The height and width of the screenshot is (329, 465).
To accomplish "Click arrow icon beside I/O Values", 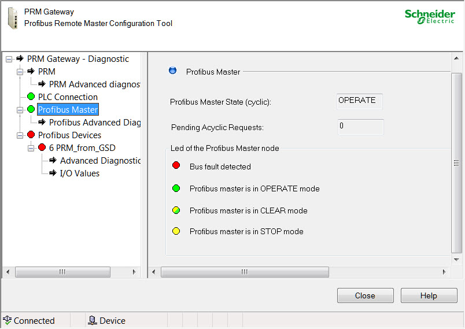I will click(x=53, y=173).
